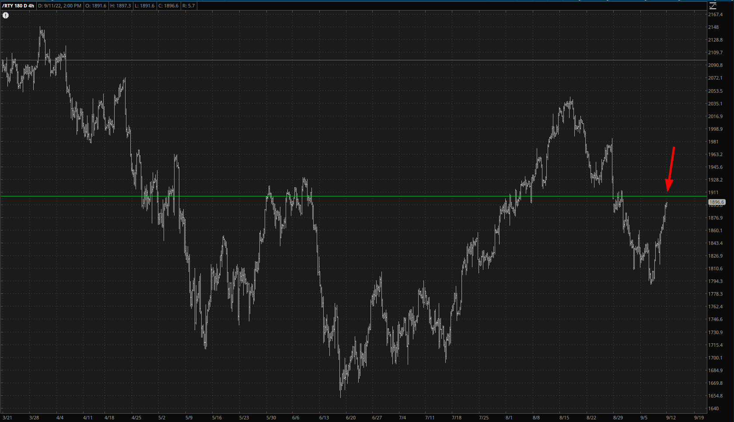Open the price axis scale settings icon
Viewport: 734px width, 422px height.
[x=713, y=6]
